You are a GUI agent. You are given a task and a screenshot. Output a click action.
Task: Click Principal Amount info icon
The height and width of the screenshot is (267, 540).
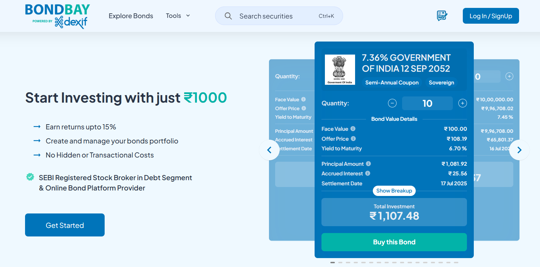coord(368,164)
